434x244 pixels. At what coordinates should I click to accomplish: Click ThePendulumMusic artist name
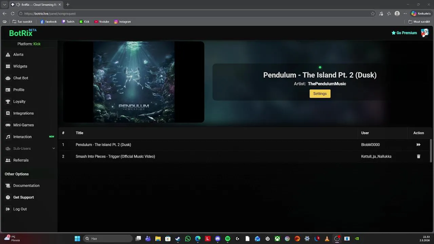pos(327,84)
